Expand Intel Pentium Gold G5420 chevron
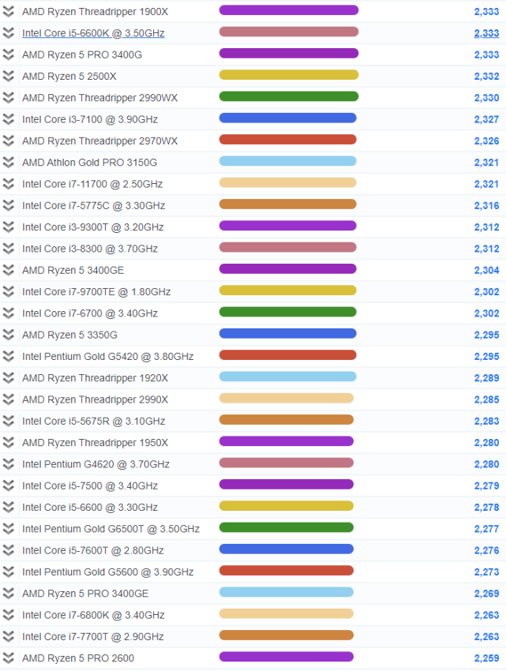 pos(8,356)
